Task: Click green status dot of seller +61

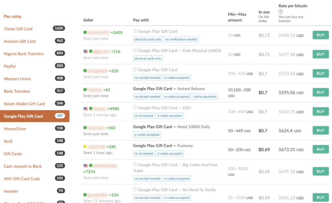Action: [85, 90]
